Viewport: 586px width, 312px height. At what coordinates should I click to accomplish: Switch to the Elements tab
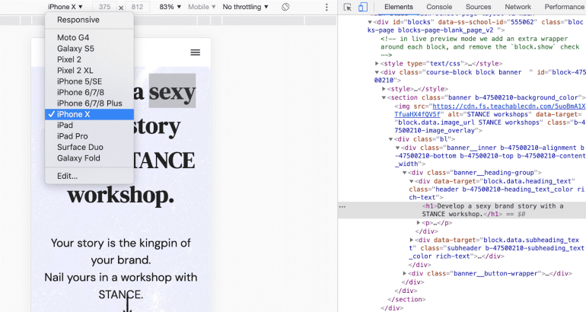click(398, 7)
